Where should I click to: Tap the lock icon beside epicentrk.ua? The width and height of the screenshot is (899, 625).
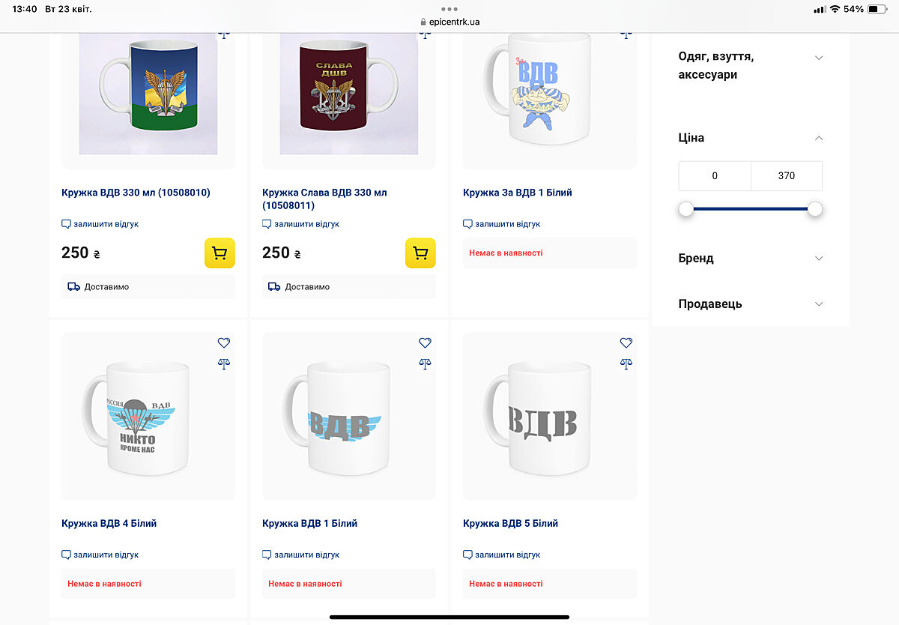point(423,22)
